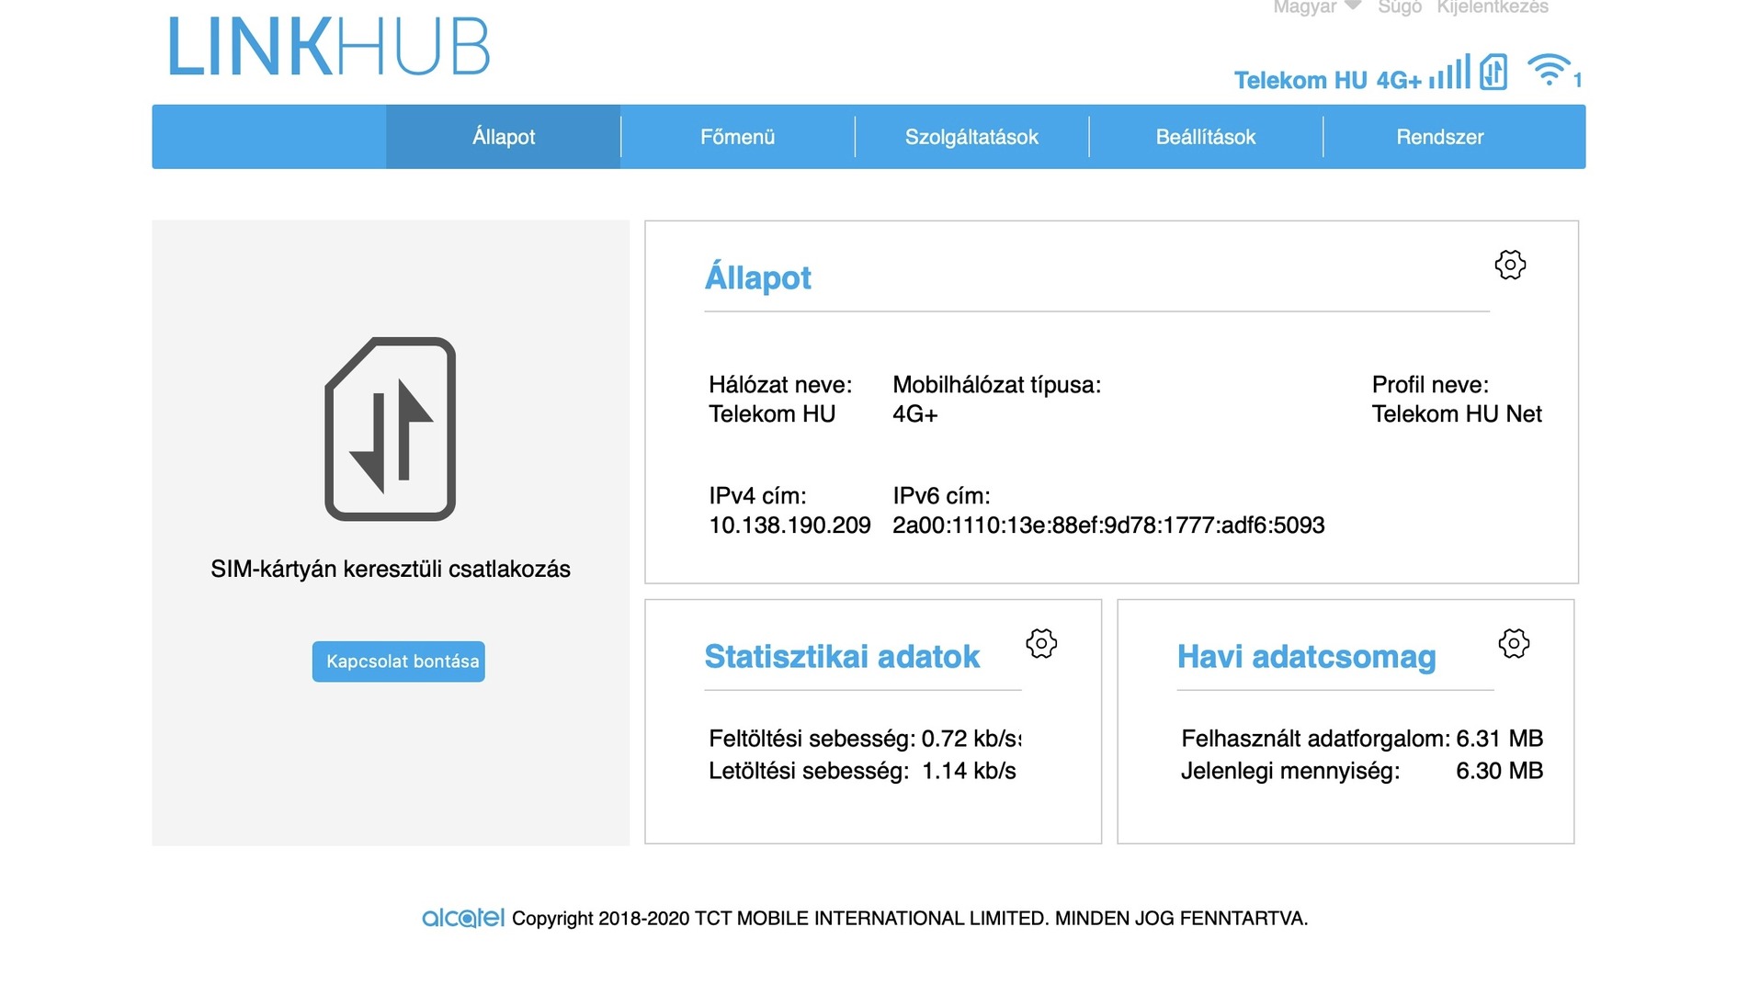1760x1006 pixels.
Task: Click the Felhasznált adatforgalom label
Action: click(1316, 739)
